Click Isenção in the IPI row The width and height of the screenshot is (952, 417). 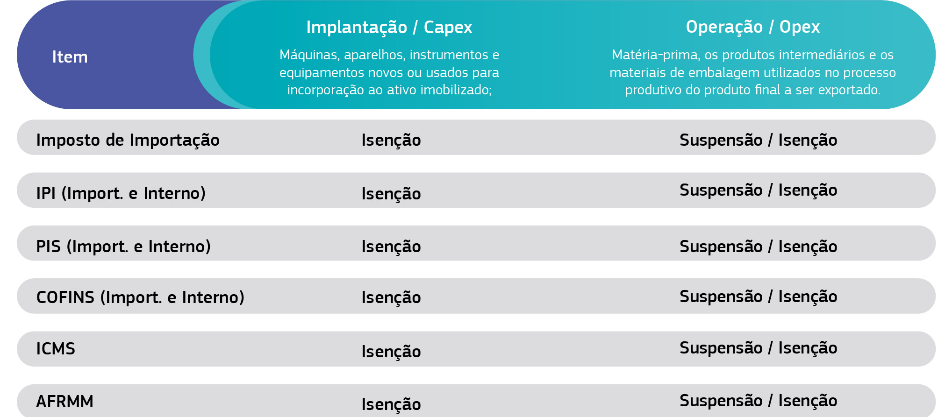coord(391,193)
